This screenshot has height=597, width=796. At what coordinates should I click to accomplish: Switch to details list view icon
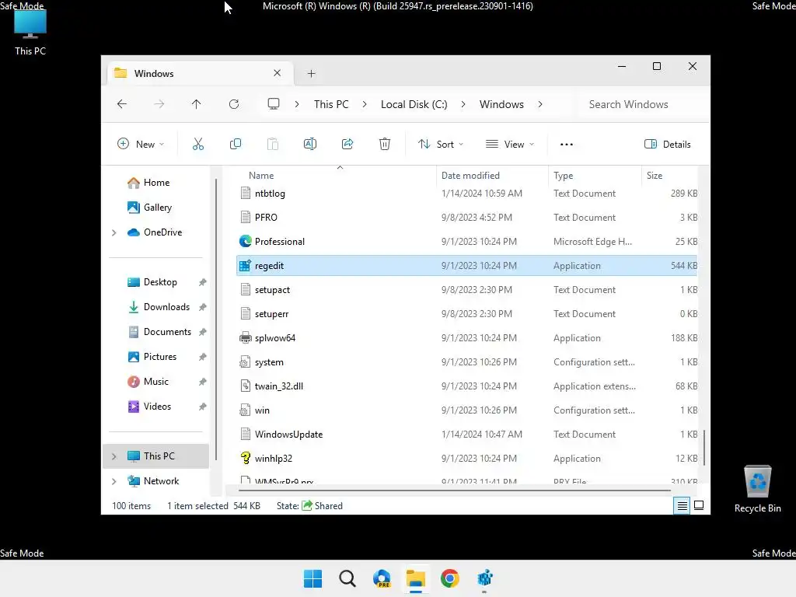click(682, 505)
